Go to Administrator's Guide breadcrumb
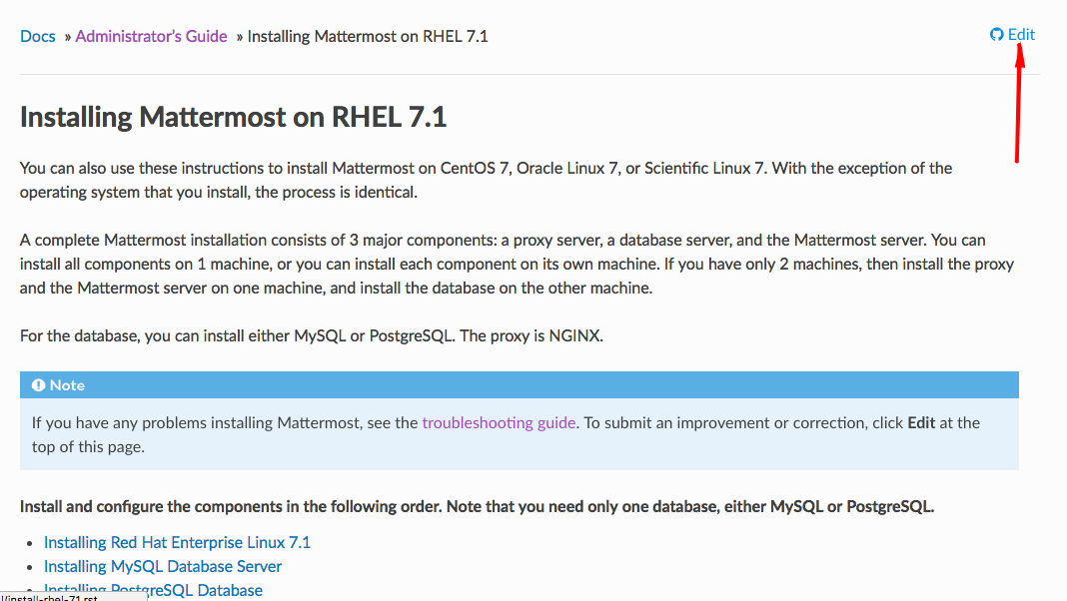This screenshot has width=1067, height=601. coord(151,37)
